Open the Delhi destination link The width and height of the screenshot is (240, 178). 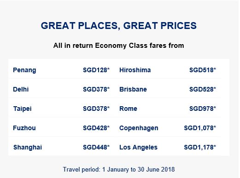21,89
